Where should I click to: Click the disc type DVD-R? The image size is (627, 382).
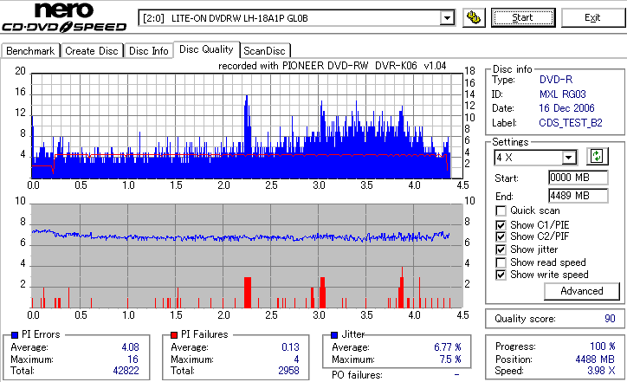click(556, 80)
